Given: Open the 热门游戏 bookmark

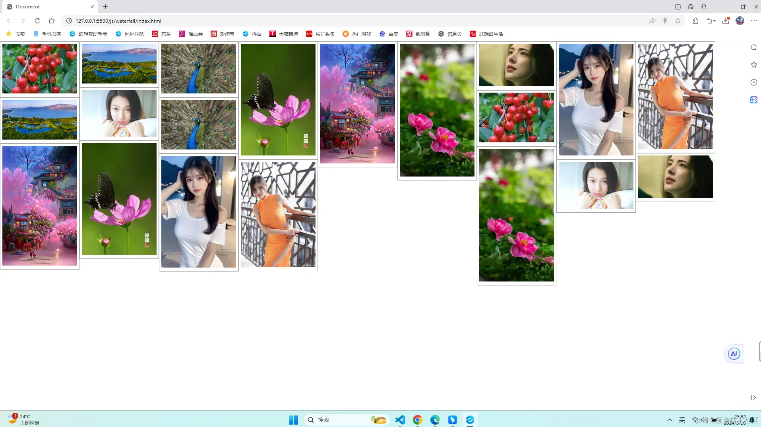Looking at the screenshot, I should 357,34.
